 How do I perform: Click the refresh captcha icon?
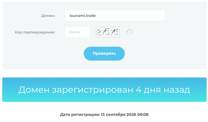click(x=130, y=32)
